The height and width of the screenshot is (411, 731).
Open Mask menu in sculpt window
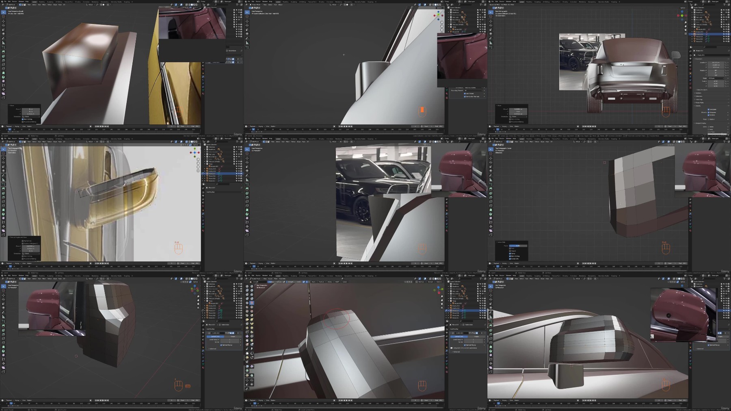click(x=276, y=278)
